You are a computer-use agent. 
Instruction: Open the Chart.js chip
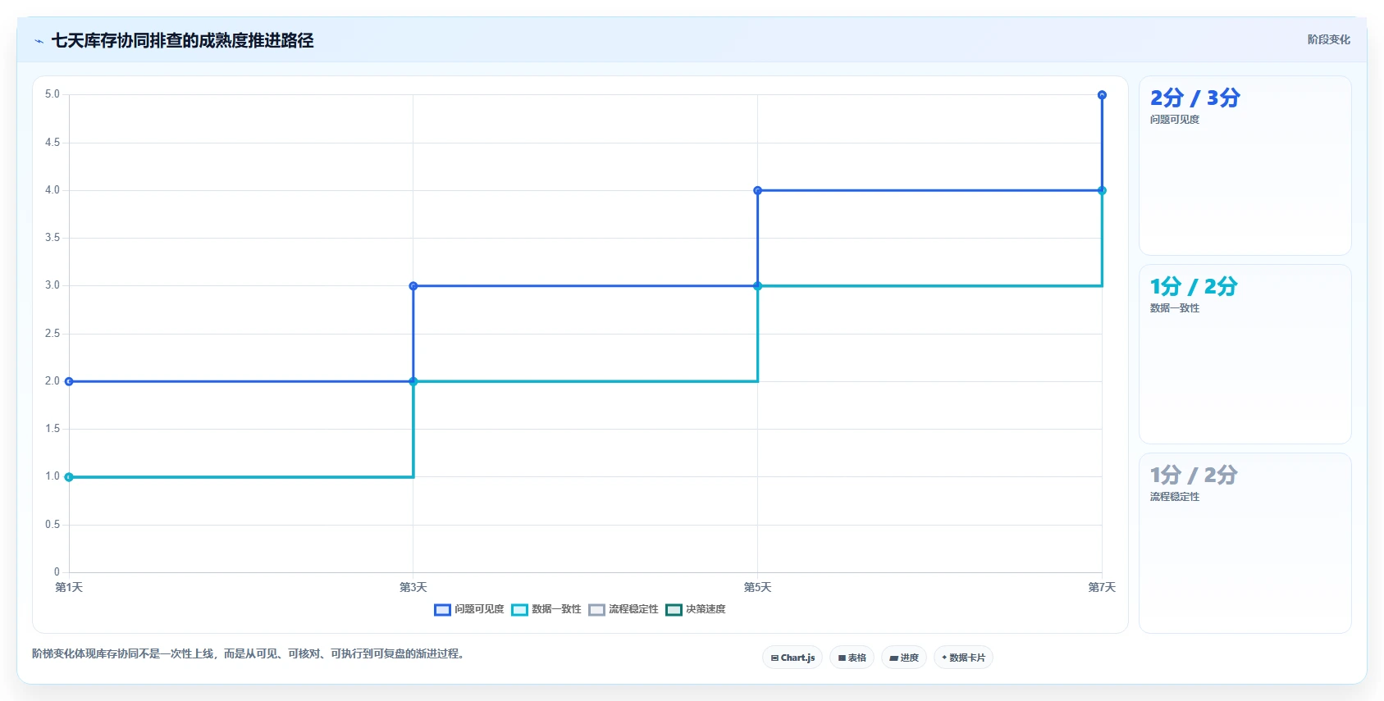[x=792, y=658]
